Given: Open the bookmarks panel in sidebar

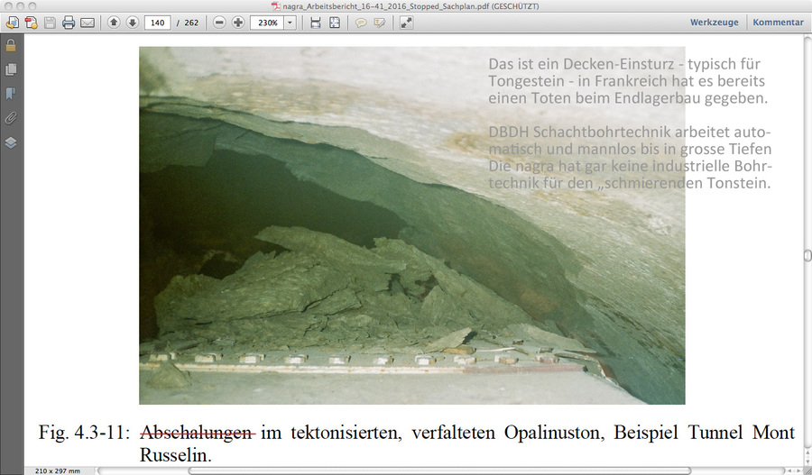Looking at the screenshot, I should click(x=11, y=93).
